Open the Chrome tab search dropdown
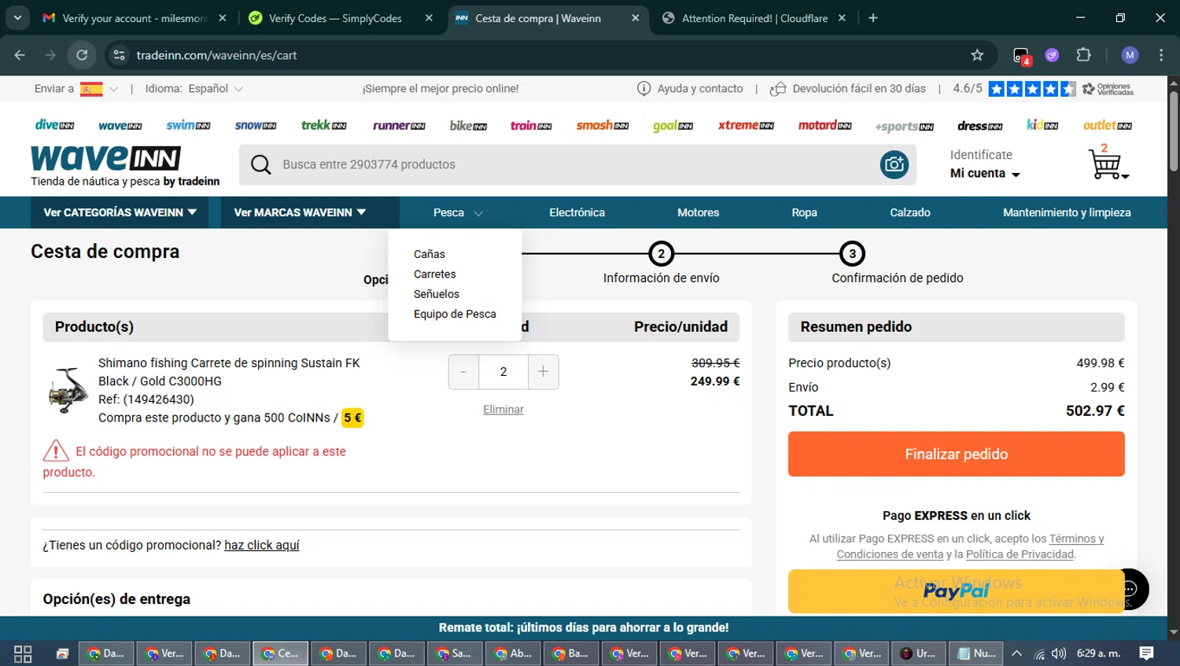This screenshot has height=666, width=1180. (x=17, y=17)
